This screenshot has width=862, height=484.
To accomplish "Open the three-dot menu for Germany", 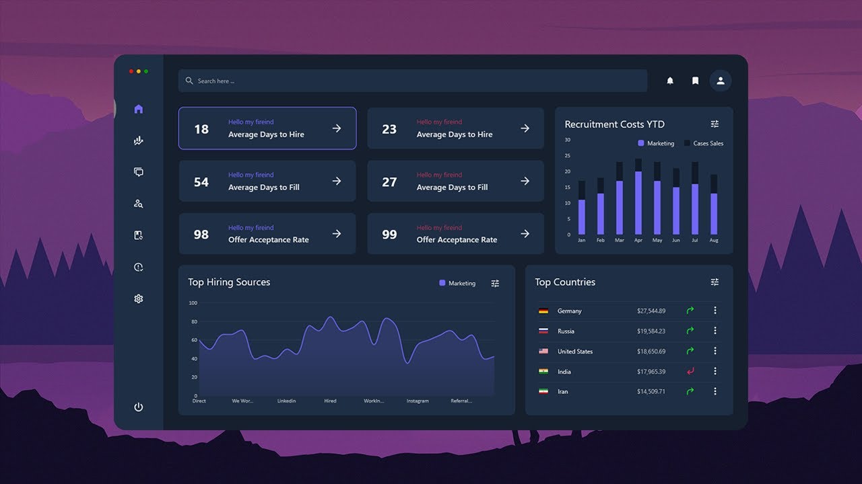I will 715,311.
